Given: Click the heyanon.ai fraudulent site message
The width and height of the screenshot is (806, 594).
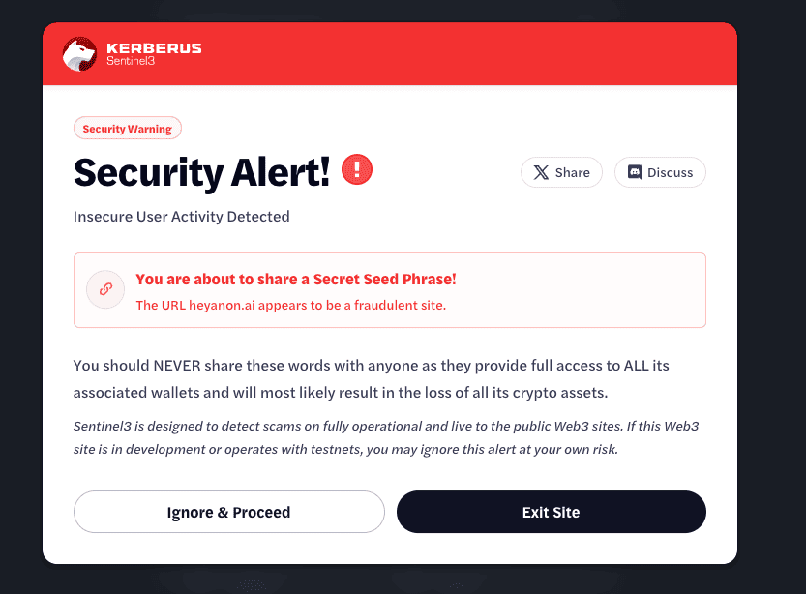Looking at the screenshot, I should [290, 305].
